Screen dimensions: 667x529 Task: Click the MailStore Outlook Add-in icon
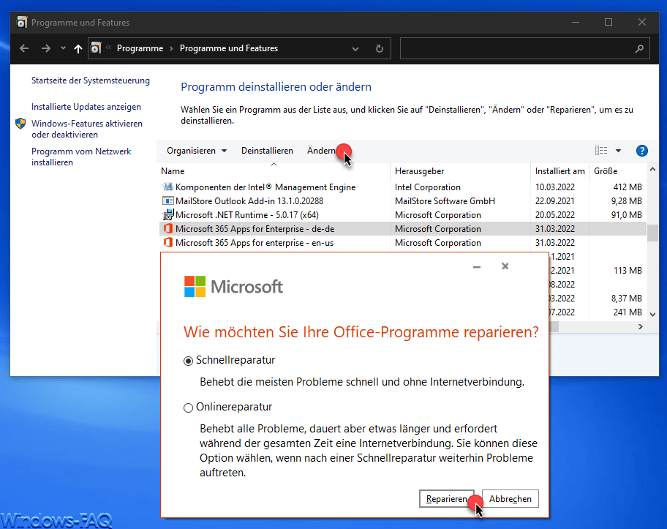click(x=168, y=201)
